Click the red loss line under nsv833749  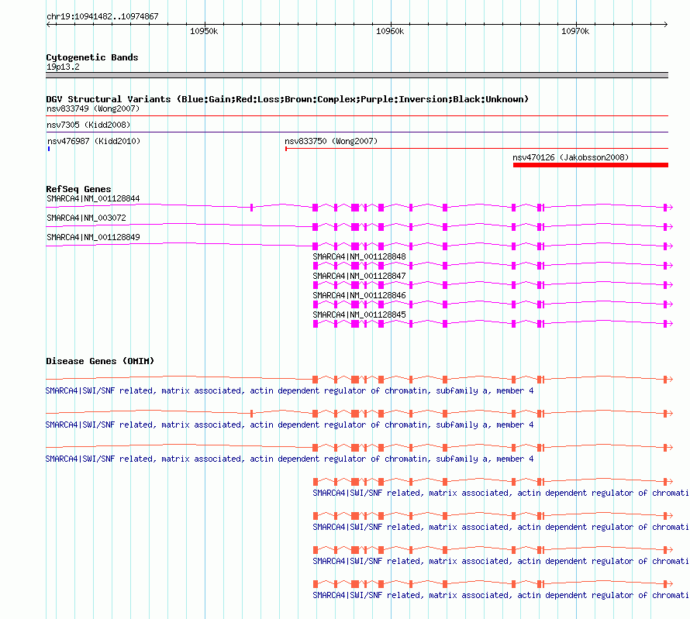(x=357, y=116)
